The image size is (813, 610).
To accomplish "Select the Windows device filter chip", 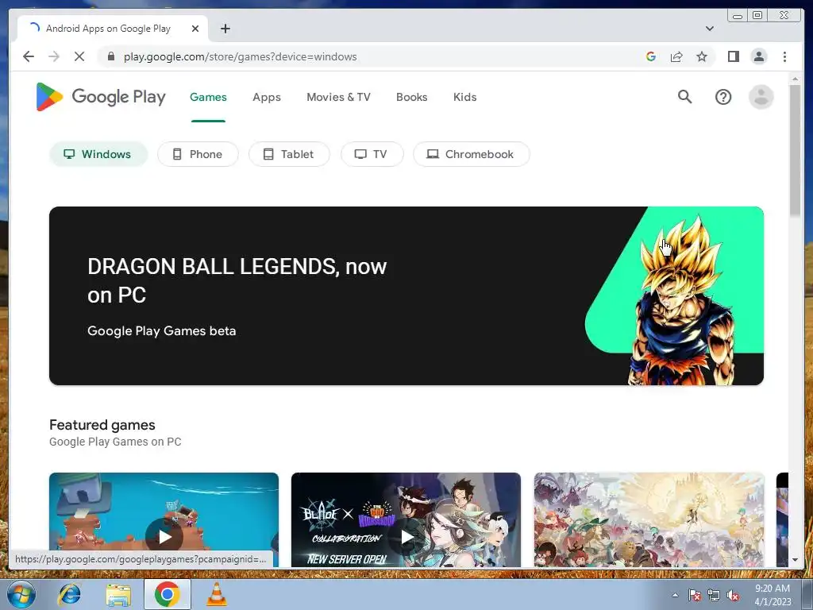I will pyautogui.click(x=98, y=154).
